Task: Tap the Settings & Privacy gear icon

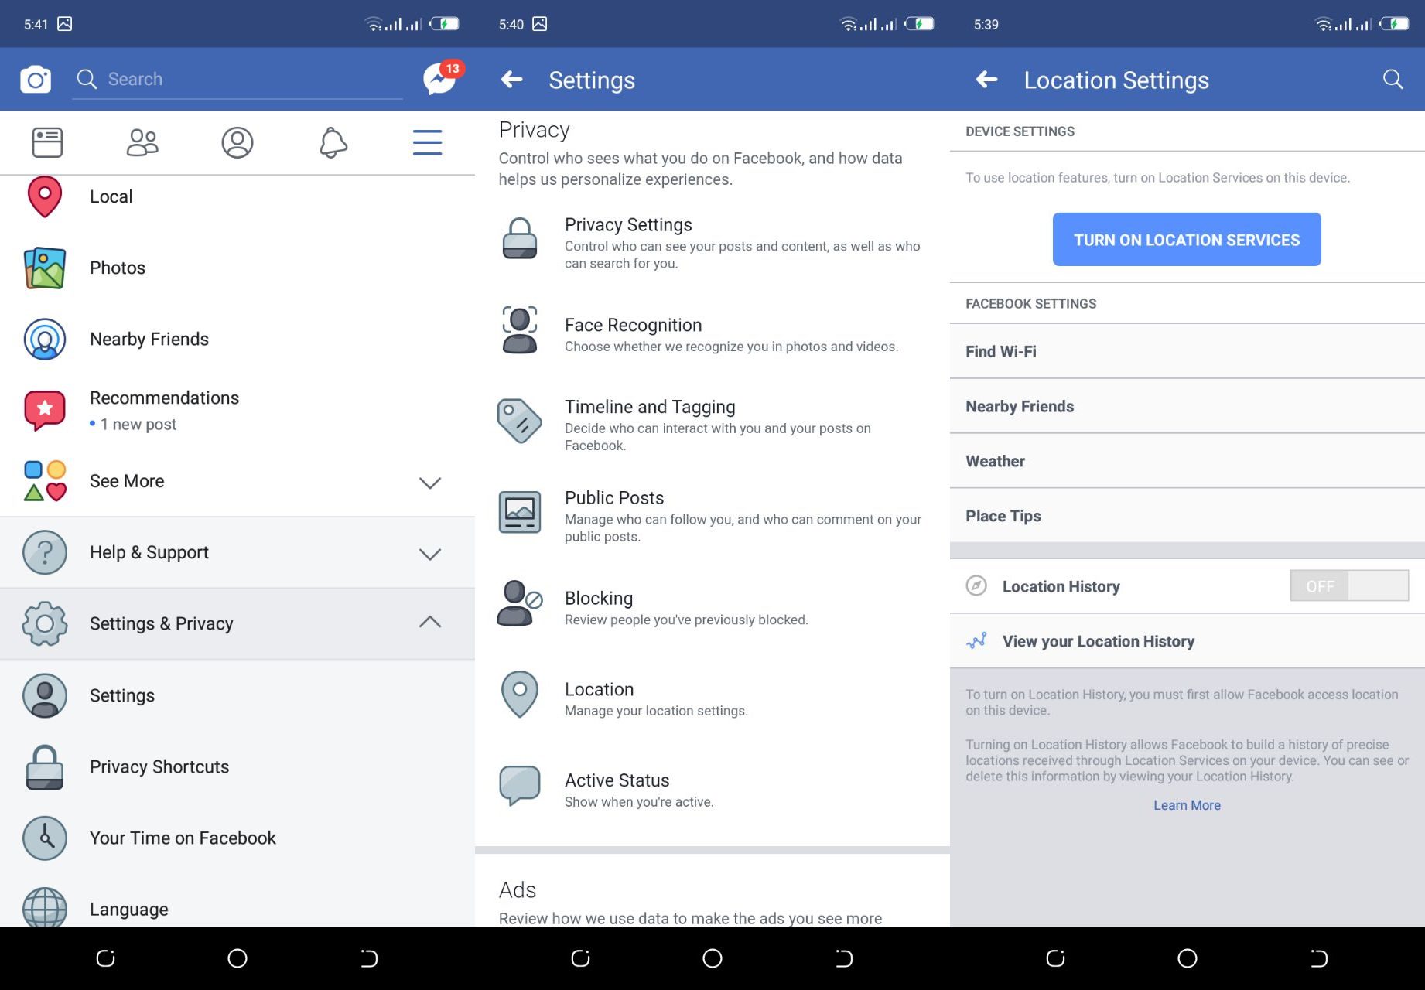Action: pyautogui.click(x=45, y=623)
